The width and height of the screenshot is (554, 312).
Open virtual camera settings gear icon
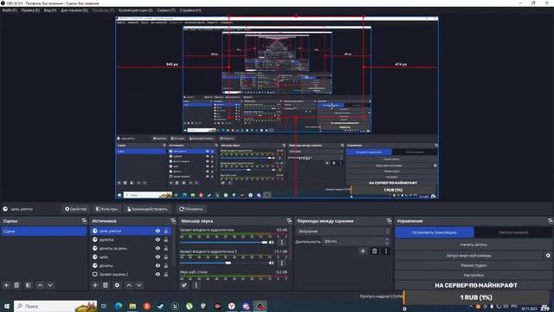click(x=548, y=255)
